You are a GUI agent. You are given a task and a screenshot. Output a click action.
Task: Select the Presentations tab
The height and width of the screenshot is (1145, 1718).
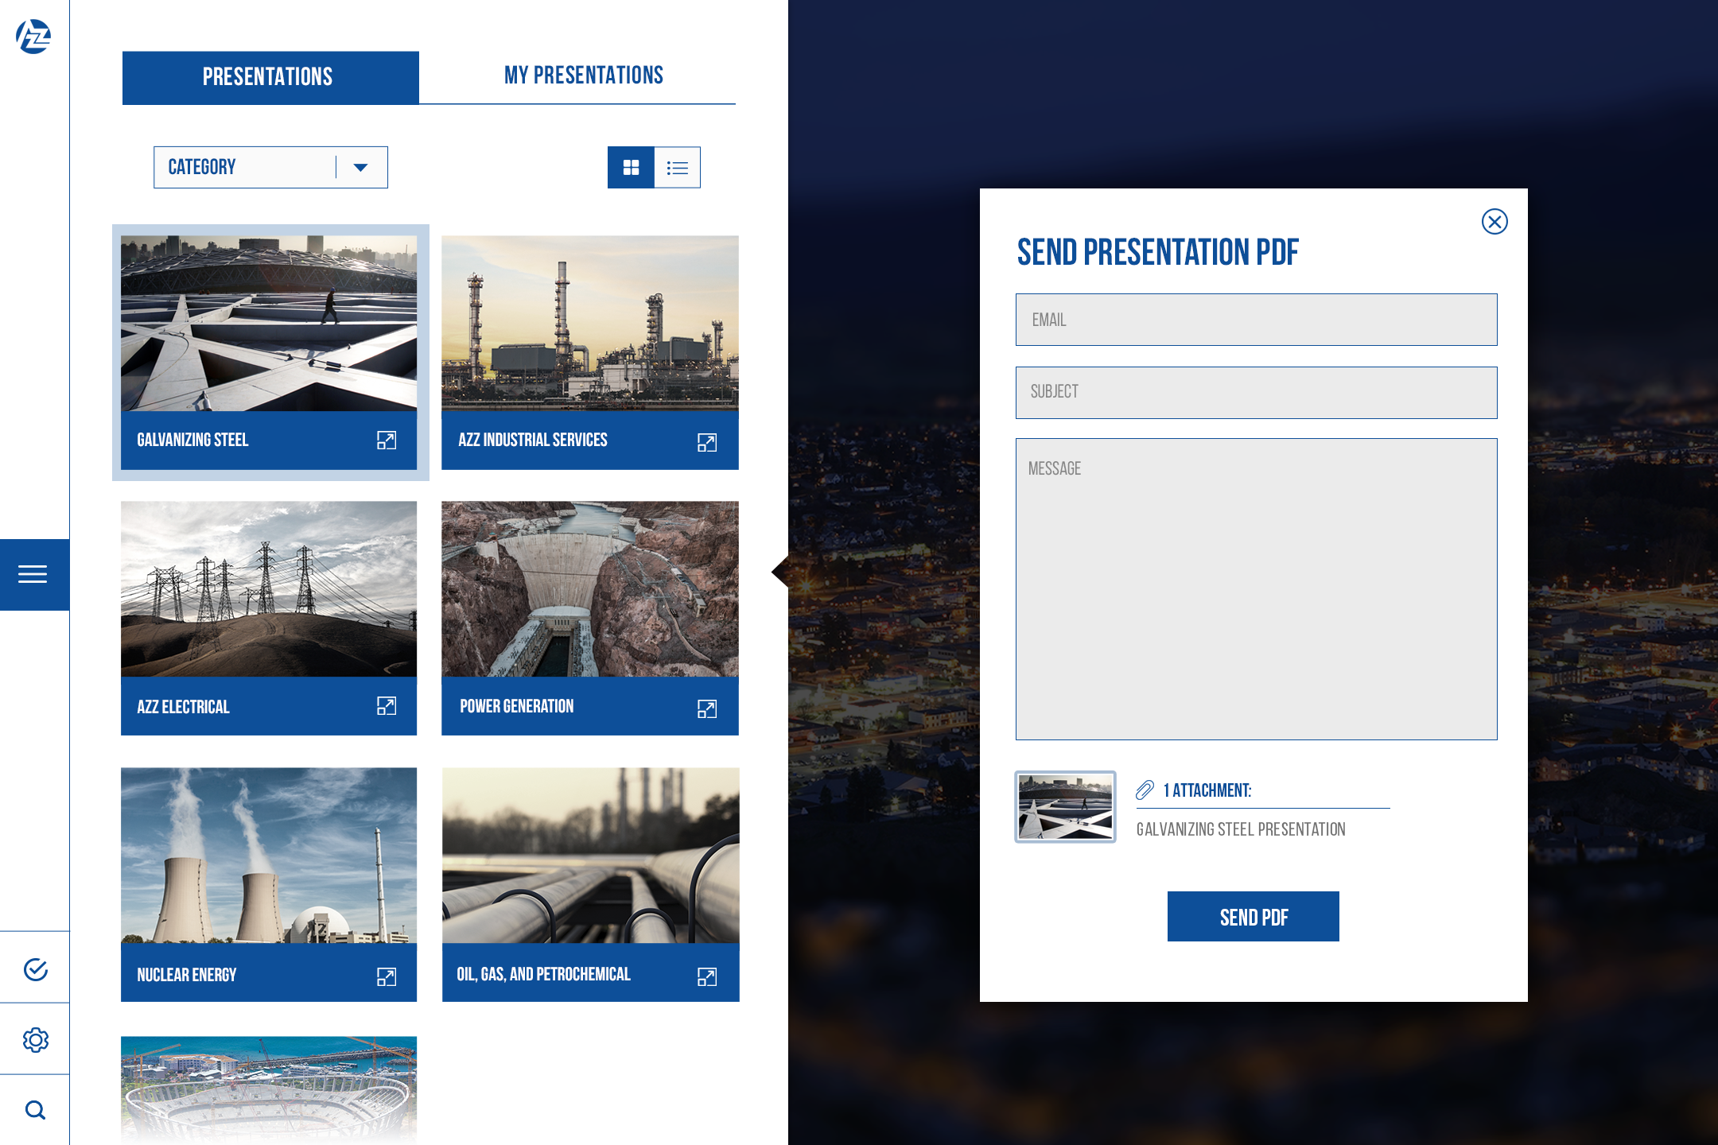click(x=270, y=77)
